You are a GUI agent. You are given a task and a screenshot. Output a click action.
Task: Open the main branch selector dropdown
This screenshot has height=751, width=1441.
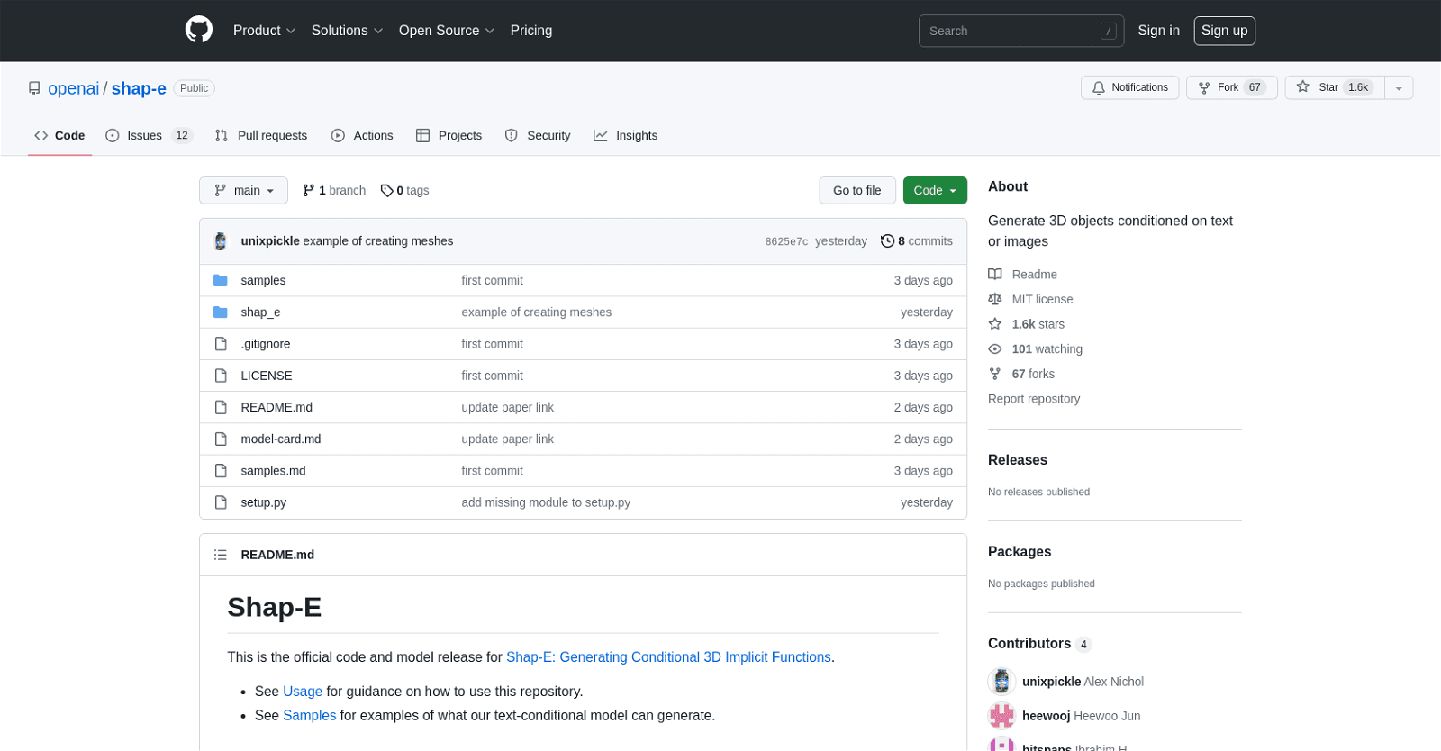point(243,191)
